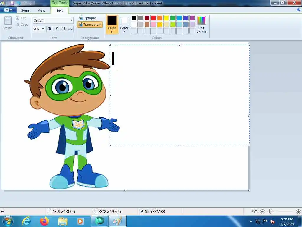Pick the dark red color swatch

[147, 18]
